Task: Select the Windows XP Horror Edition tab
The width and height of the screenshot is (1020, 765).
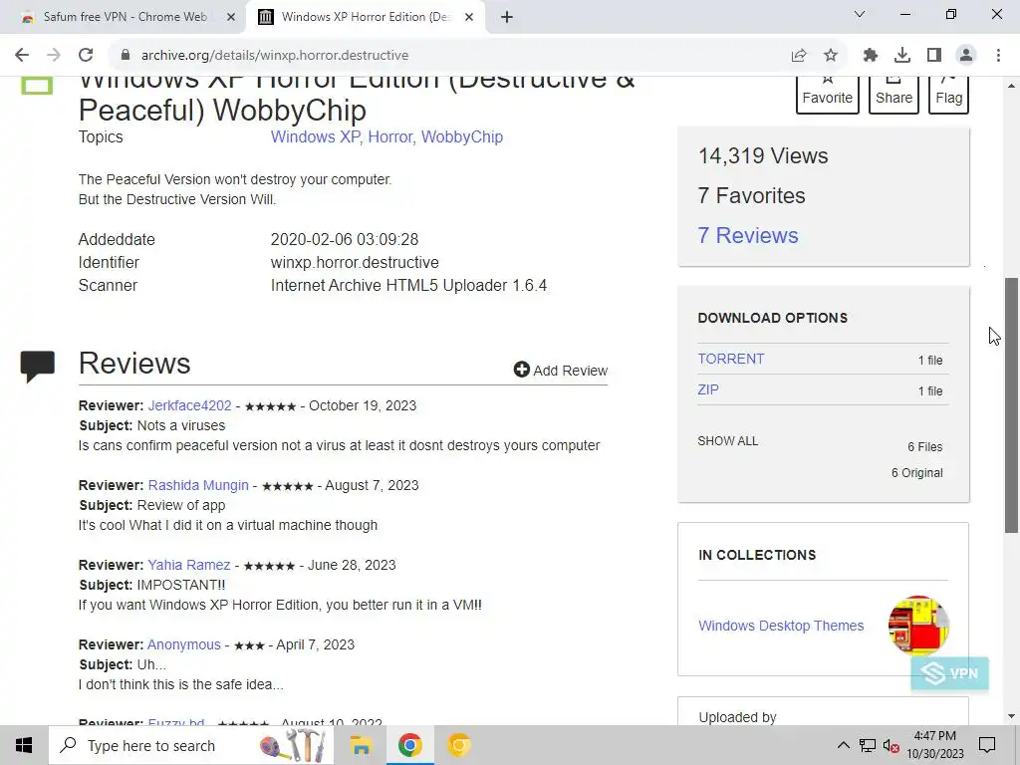Action: 365,17
